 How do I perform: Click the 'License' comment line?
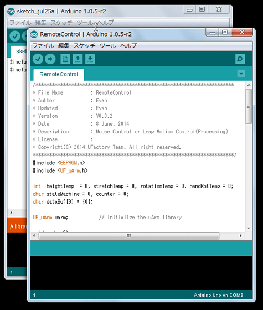click(63, 139)
